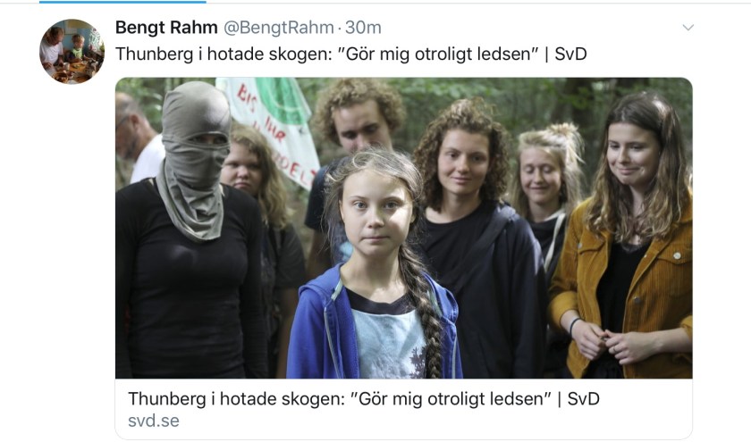Click the masked person in card photo
Screen dimensions: 751x442
[190, 229]
